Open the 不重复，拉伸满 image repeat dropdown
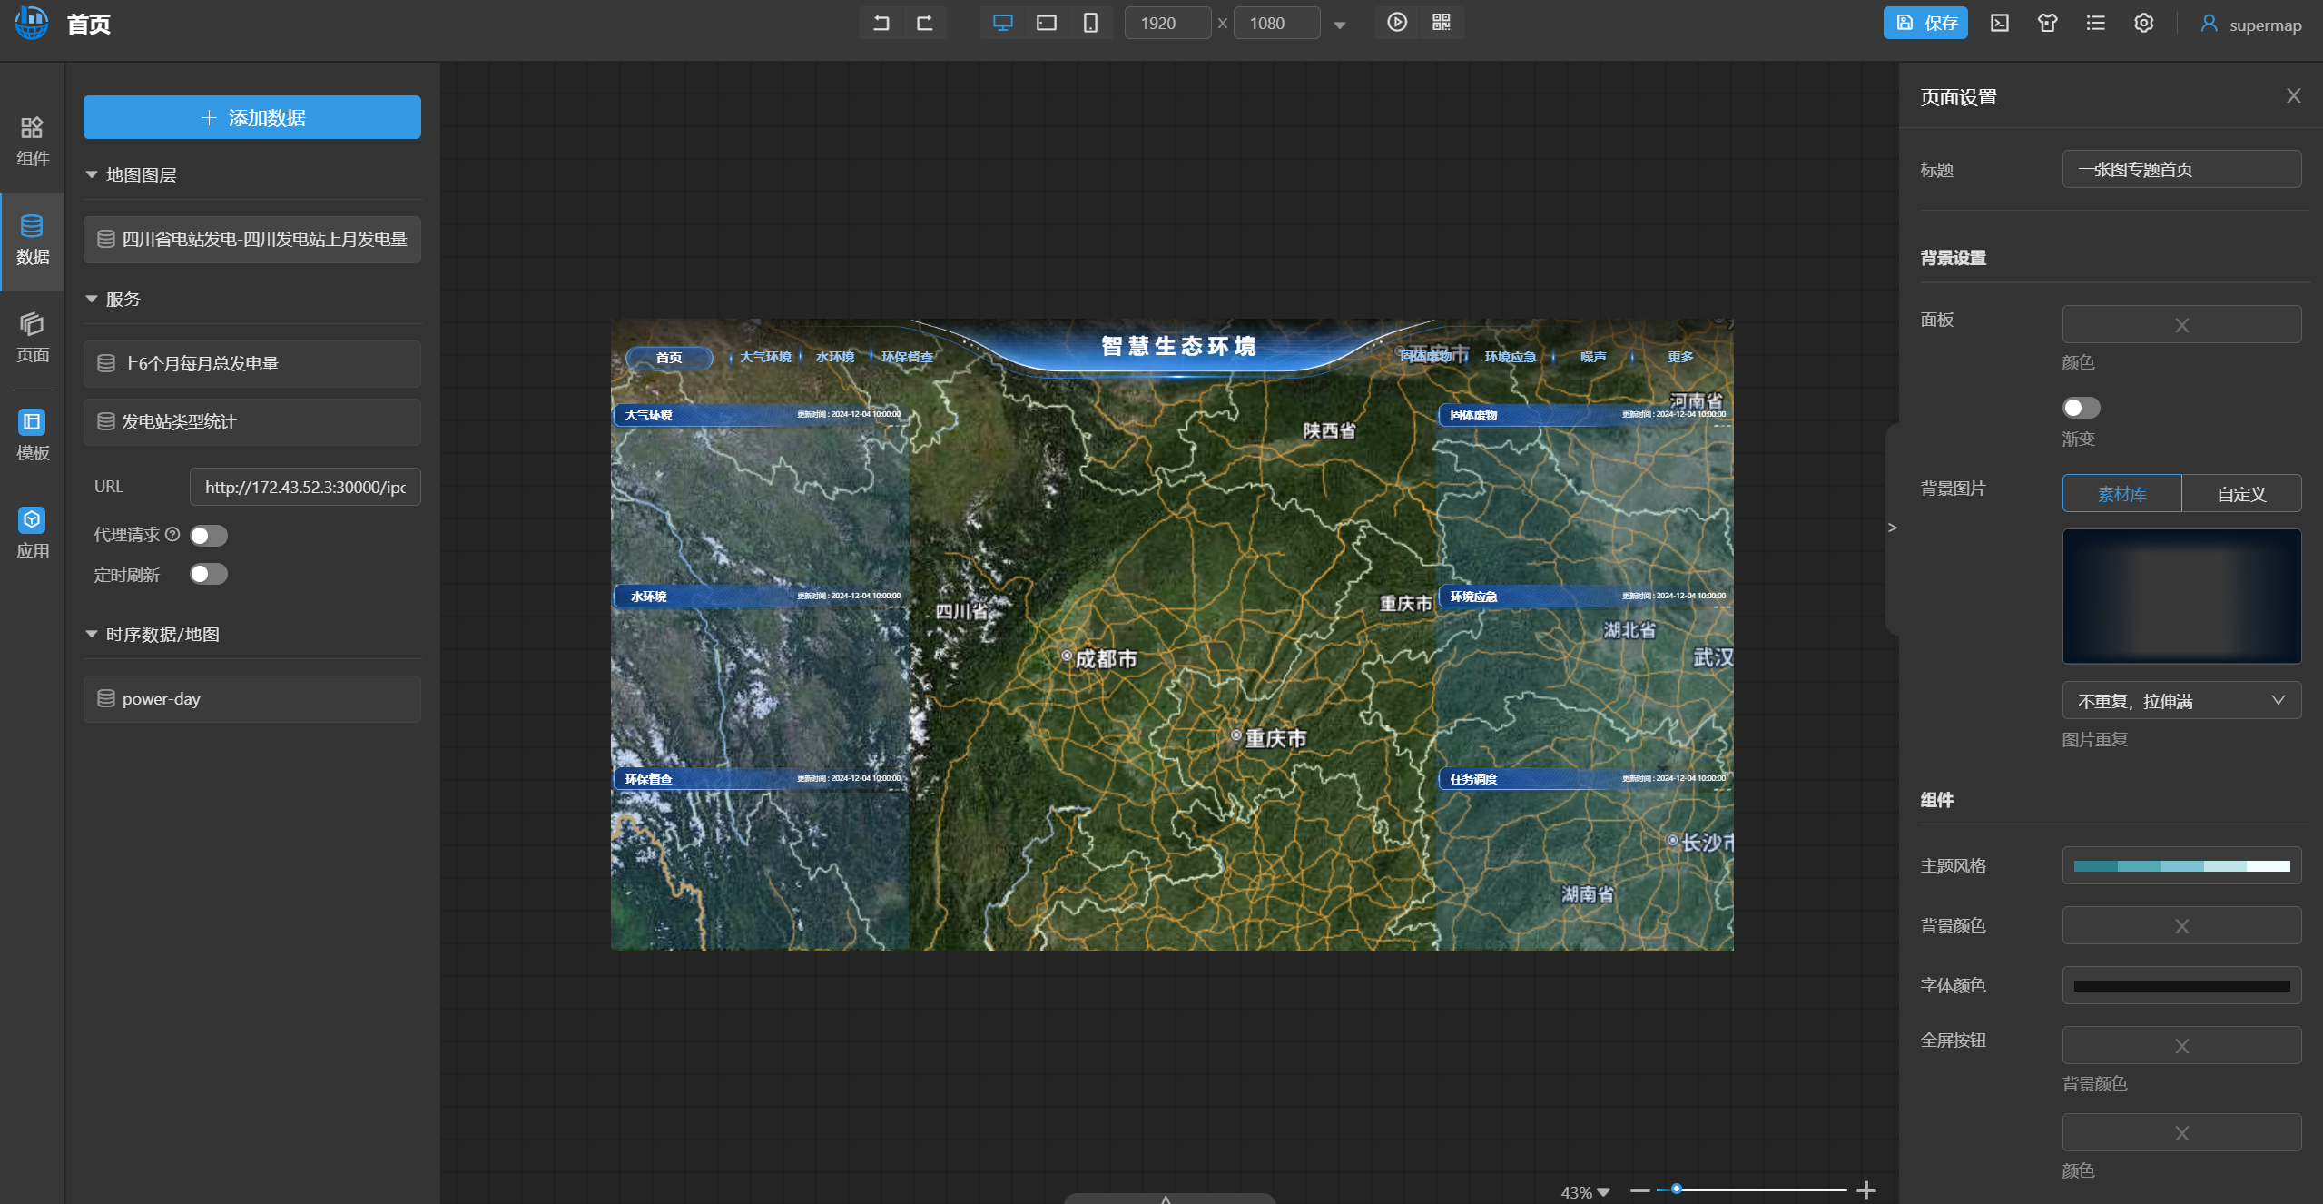2323x1204 pixels. tap(2180, 701)
